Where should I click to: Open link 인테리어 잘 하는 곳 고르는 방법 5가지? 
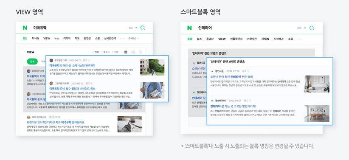click(233, 106)
